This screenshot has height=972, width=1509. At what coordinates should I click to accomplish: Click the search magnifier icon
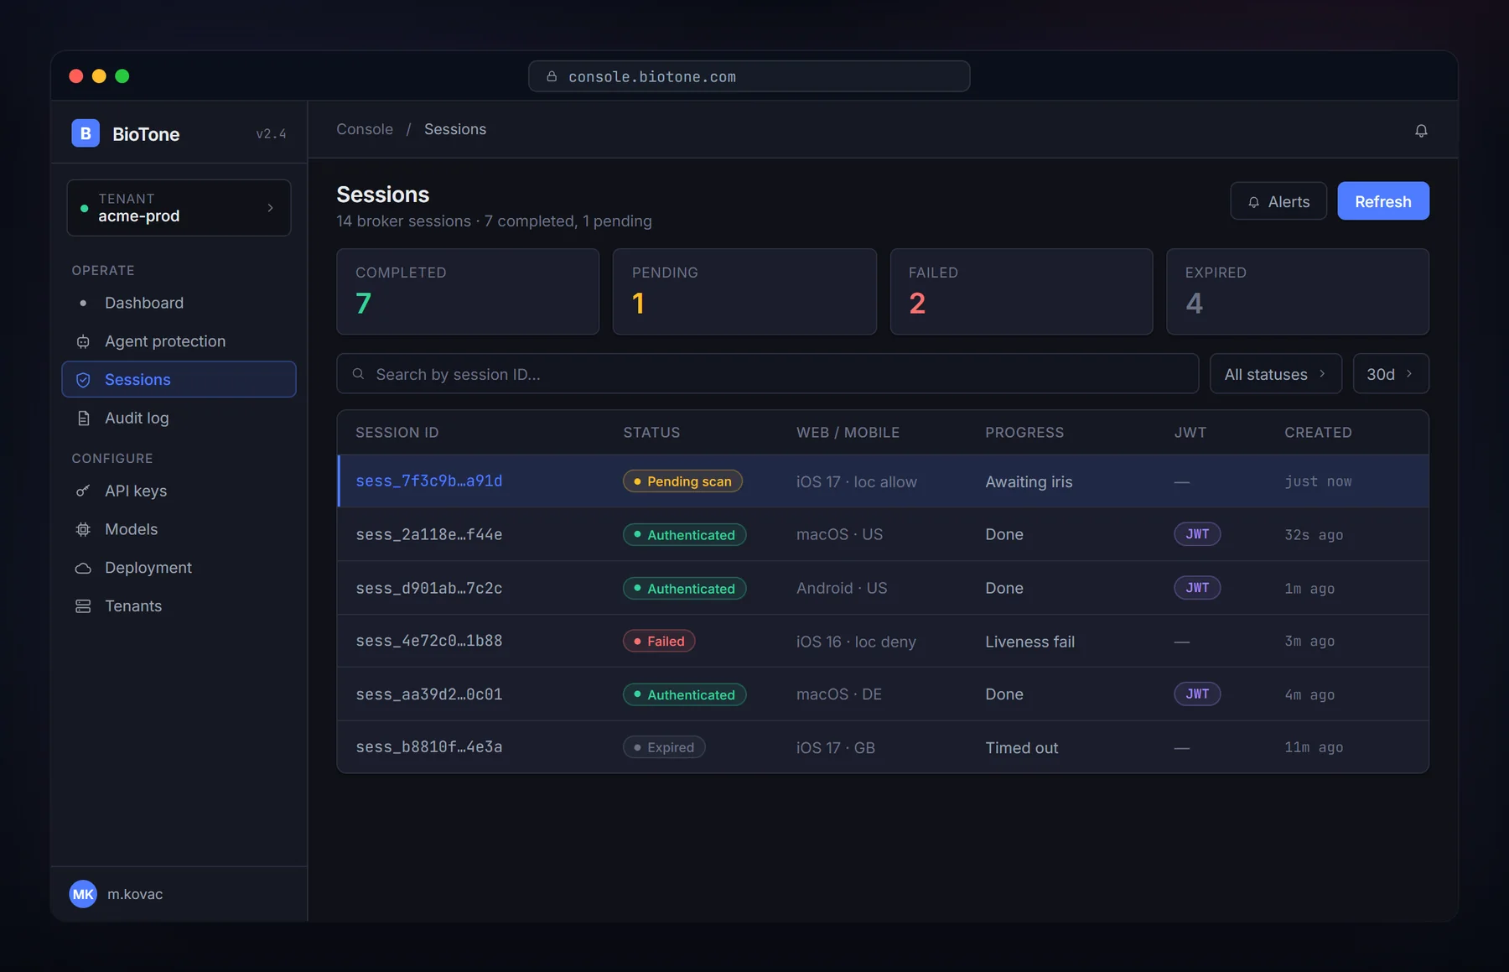(358, 374)
